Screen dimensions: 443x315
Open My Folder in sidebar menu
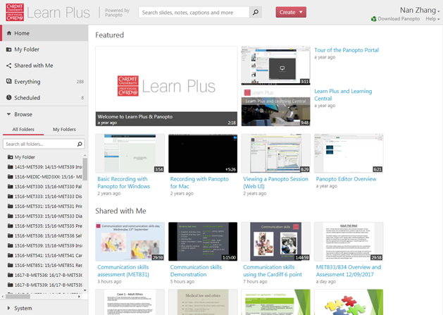(44, 49)
